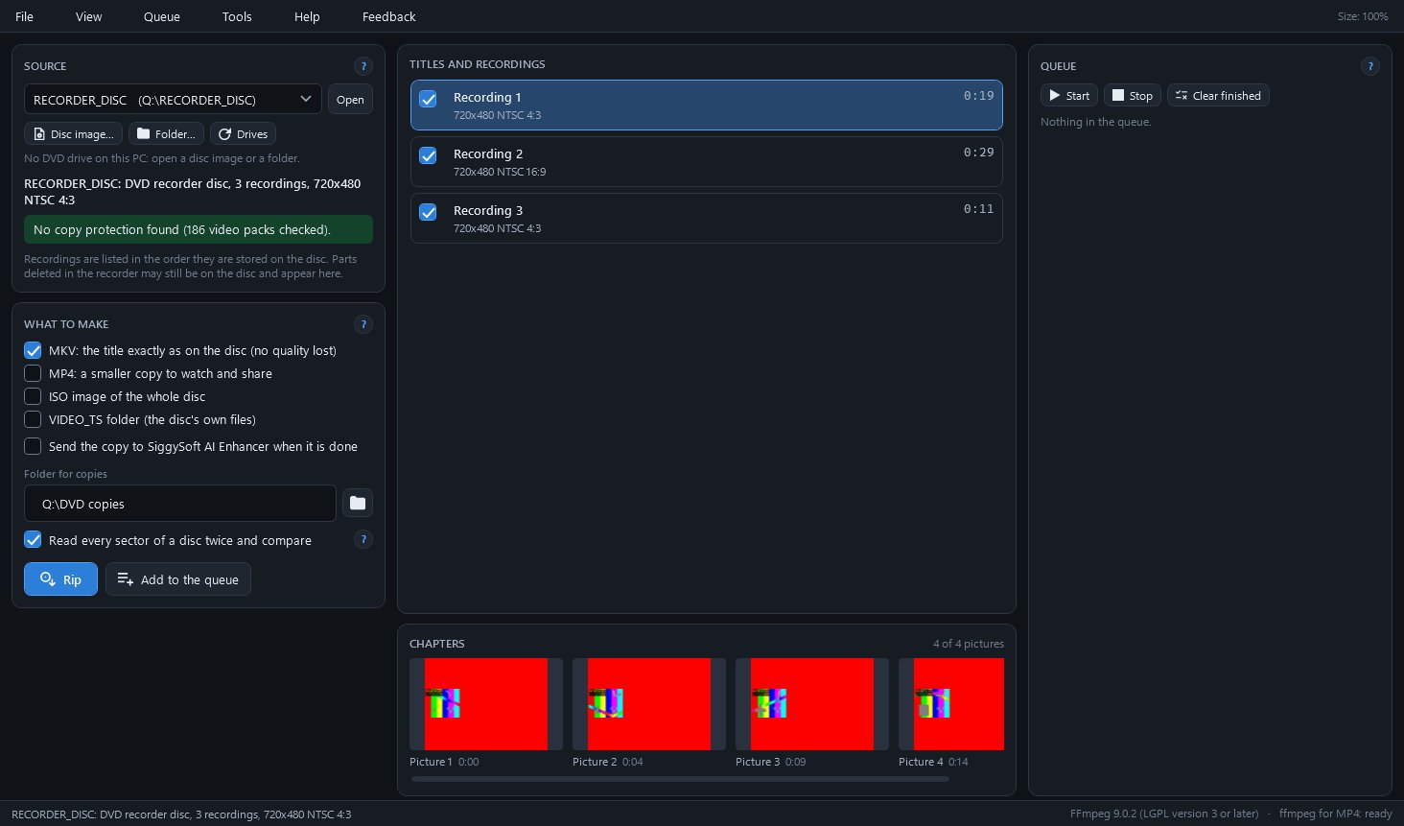Refresh the list of drives
This screenshot has width=1404, height=826.
coord(243,134)
